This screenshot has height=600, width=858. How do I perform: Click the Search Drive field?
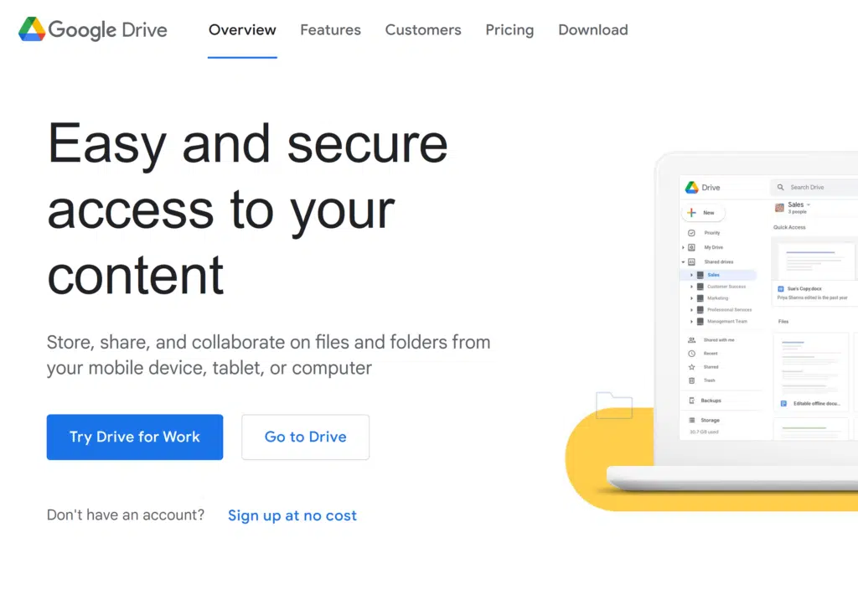(x=817, y=188)
